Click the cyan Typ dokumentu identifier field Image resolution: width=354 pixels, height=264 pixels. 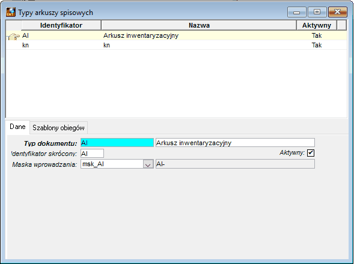[117, 143]
